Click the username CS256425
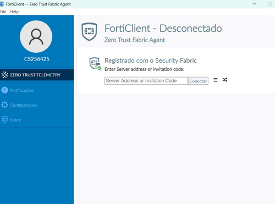This screenshot has width=275, height=204. (x=37, y=59)
